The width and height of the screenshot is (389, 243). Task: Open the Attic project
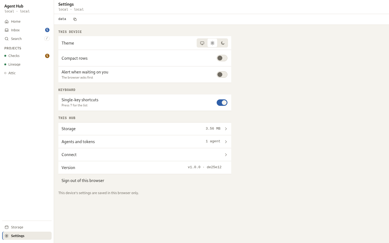[x=27, y=73]
